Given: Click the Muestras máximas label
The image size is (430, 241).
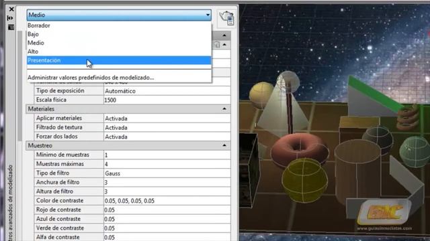Looking at the screenshot, I should click(60, 164).
